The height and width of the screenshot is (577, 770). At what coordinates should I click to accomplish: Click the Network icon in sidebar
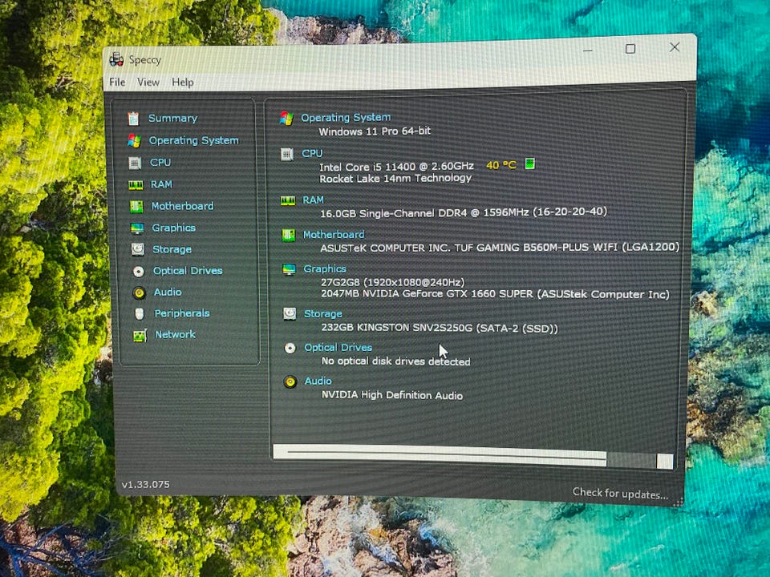coord(140,335)
